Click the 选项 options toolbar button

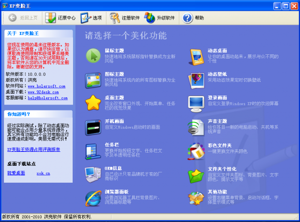click(91, 18)
